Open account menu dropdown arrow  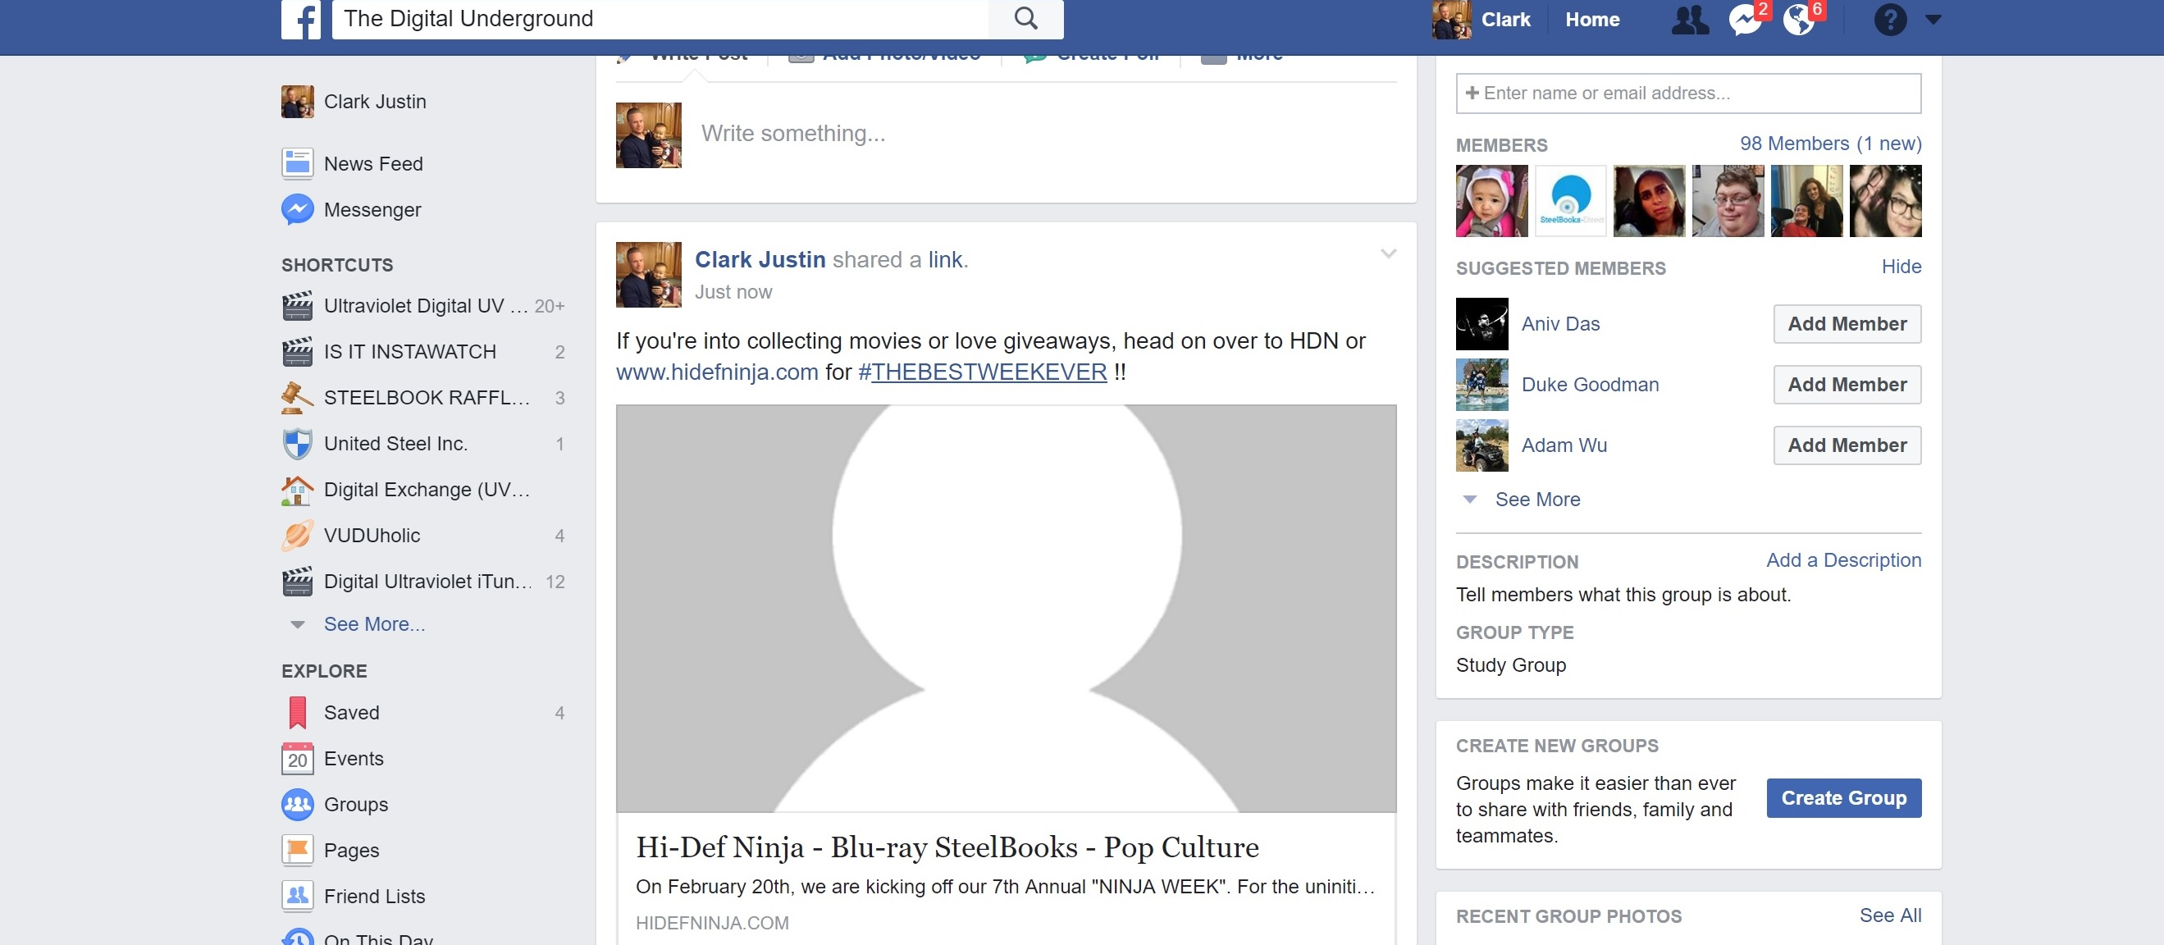tap(1933, 20)
